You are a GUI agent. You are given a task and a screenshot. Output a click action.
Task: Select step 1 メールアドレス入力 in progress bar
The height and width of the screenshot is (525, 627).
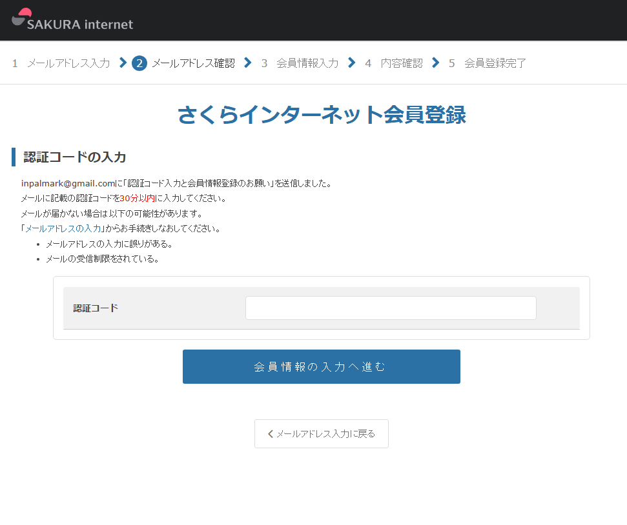(61, 63)
